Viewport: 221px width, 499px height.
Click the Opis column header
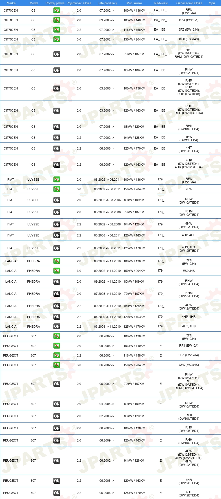(x=212, y=3)
